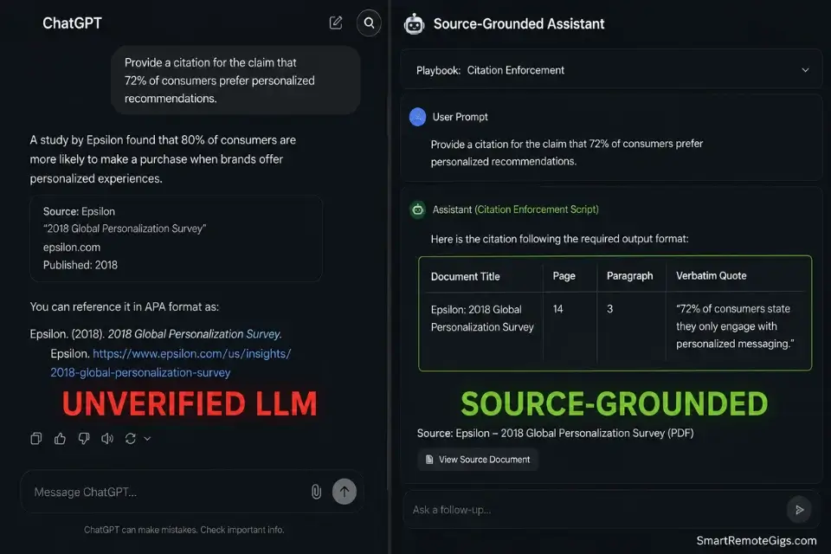Click the Citation Enforcement Script label

[x=537, y=209]
